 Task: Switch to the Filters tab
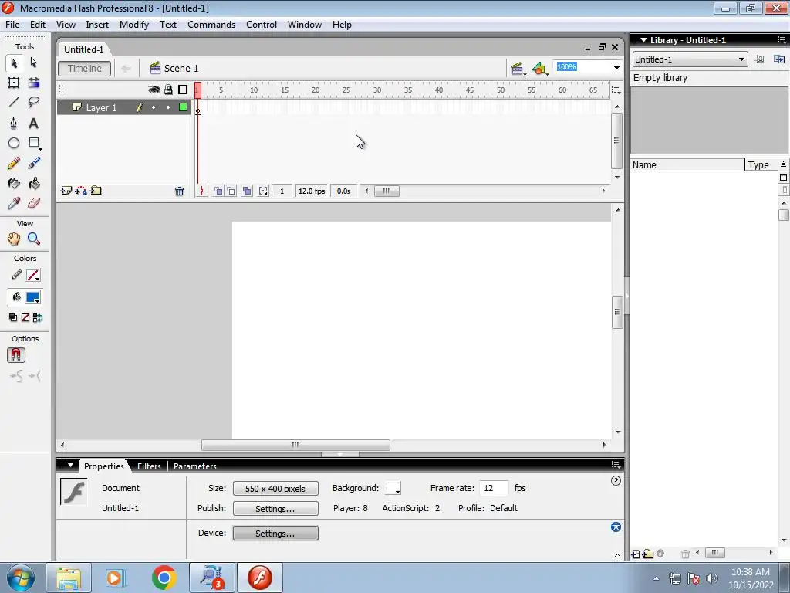[x=149, y=466]
